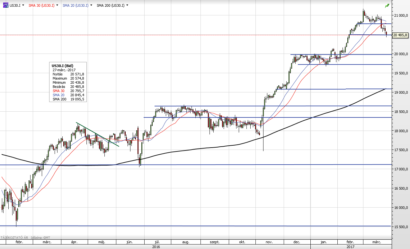The image size is (410, 249).
Task: Open the US30.I symbol dropdown arrow
Action: [23, 5]
